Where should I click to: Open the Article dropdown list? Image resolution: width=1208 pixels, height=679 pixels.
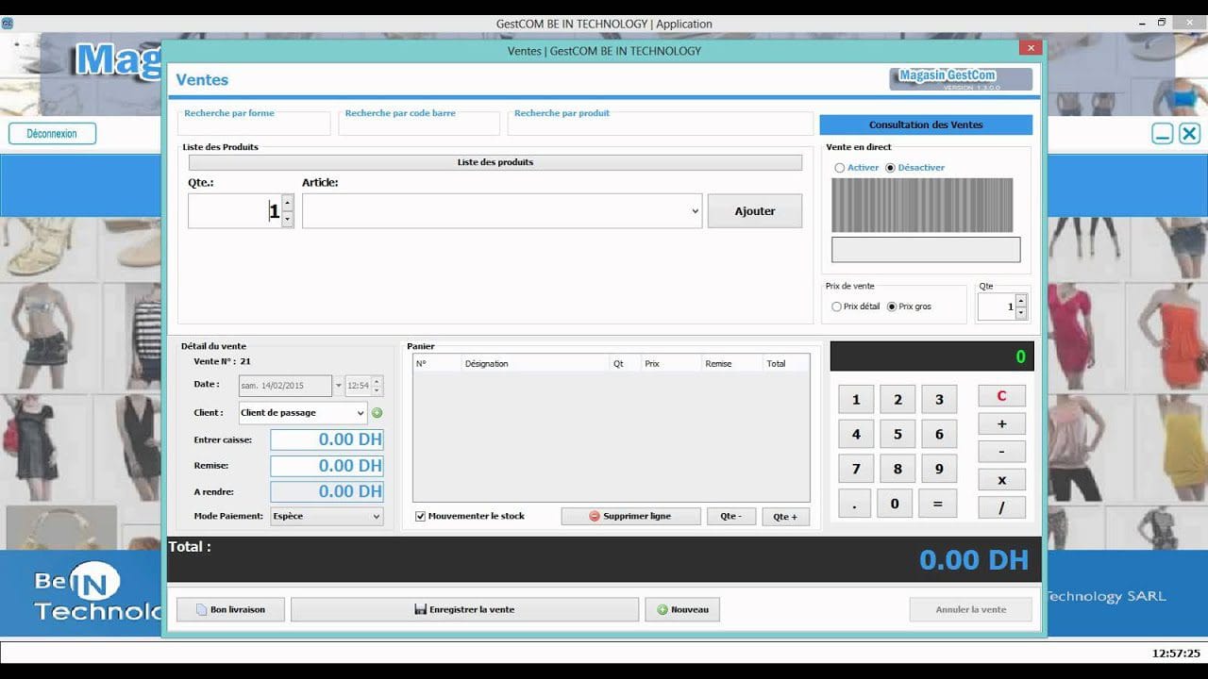(696, 211)
